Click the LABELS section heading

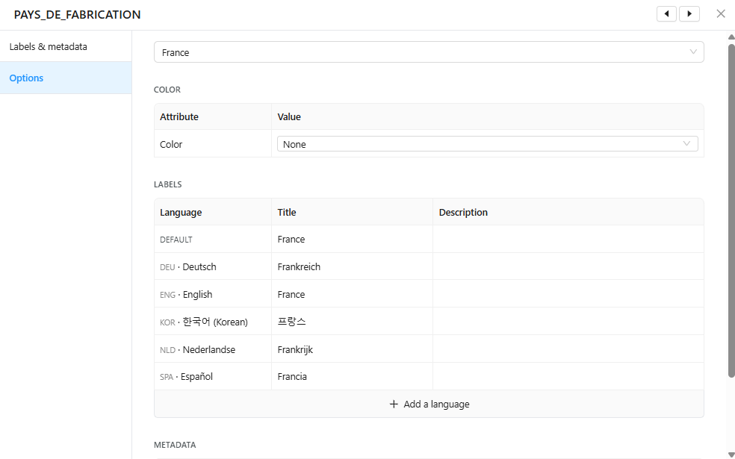pos(168,184)
